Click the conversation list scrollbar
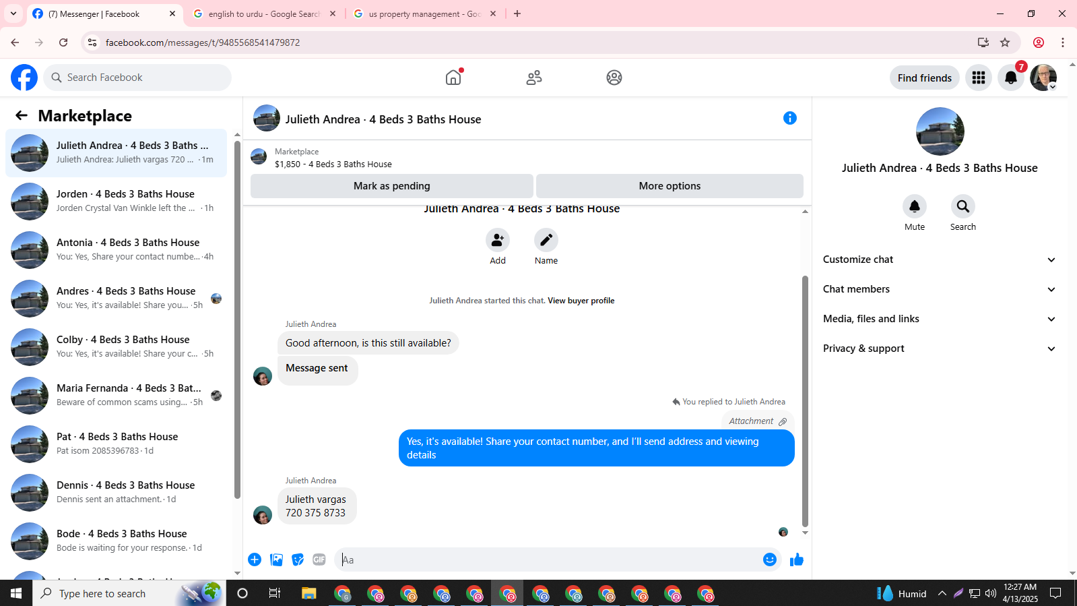This screenshot has height=606, width=1077. pyautogui.click(x=237, y=320)
